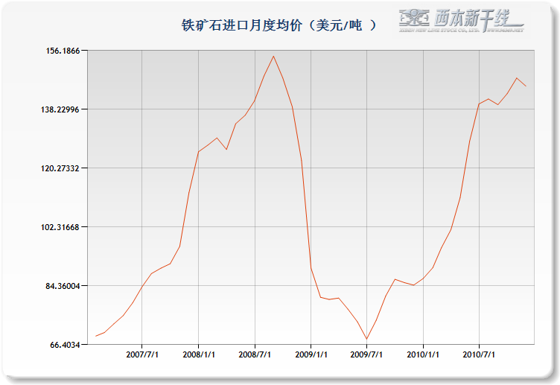This screenshot has width=560, height=385.
Task: Select the 138.22996 y-axis label
Action: tap(62, 109)
